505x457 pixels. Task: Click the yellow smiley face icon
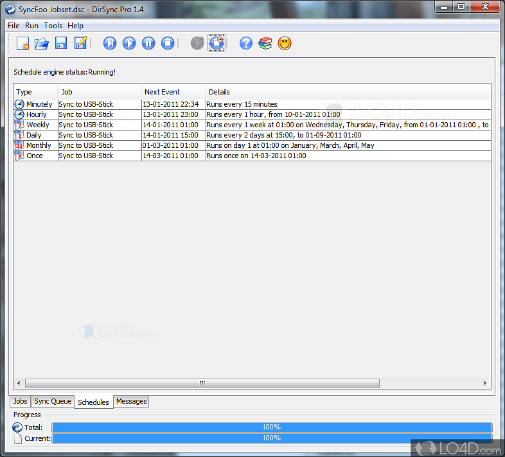(285, 43)
